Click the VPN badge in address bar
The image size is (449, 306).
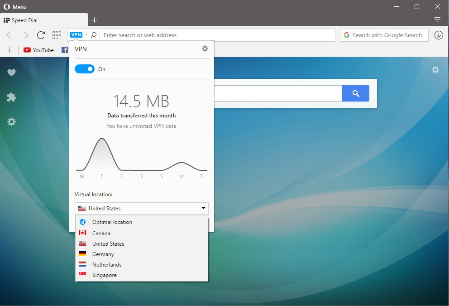(76, 35)
